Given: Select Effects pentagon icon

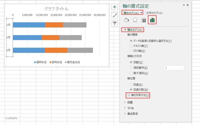Looking at the screenshot, I should (135, 20).
